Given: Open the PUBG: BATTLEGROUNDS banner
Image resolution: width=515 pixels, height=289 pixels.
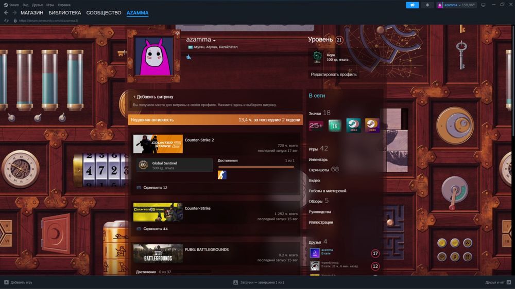Looking at the screenshot, I should [x=158, y=253].
